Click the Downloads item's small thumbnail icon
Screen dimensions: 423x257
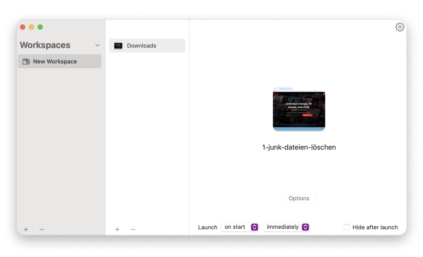[118, 46]
